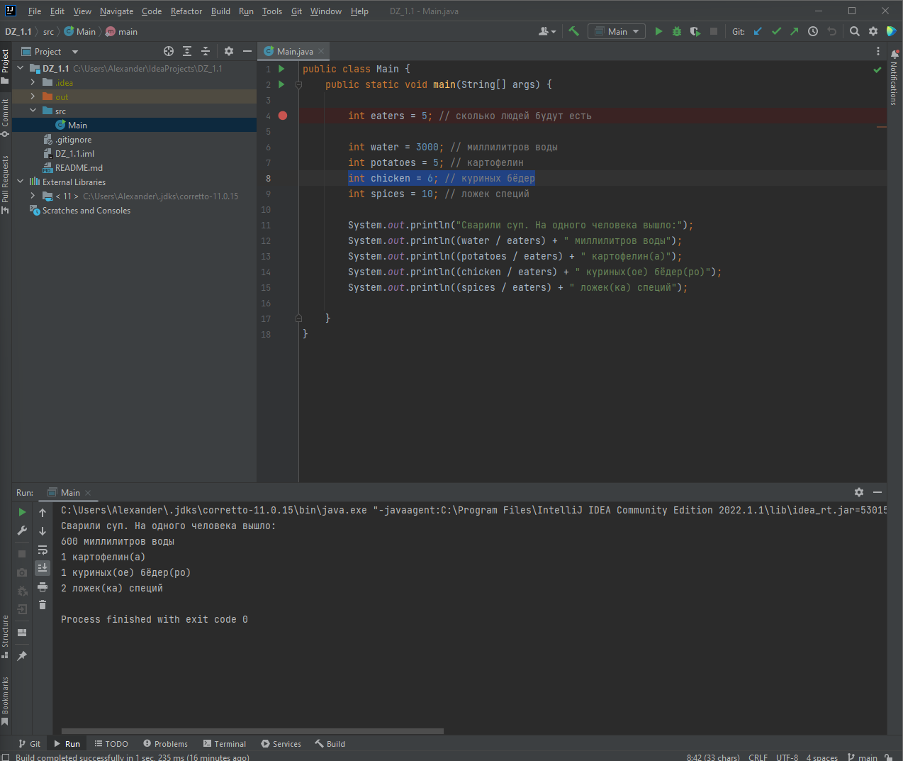Open run configuration Main dropdown
This screenshot has height=761, width=903.
[617, 31]
